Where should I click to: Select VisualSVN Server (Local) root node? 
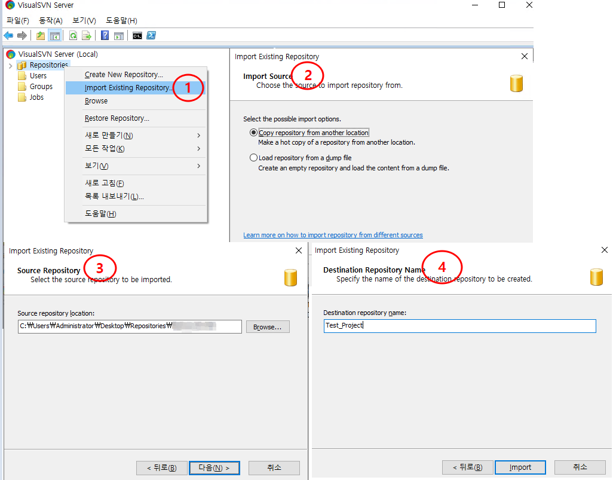pyautogui.click(x=58, y=54)
